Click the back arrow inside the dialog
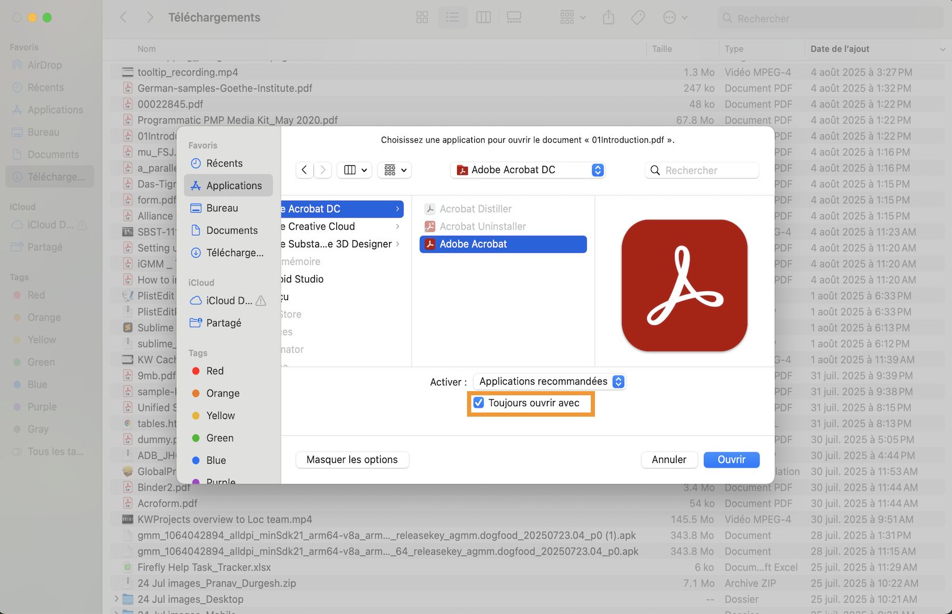This screenshot has height=614, width=952. point(304,170)
